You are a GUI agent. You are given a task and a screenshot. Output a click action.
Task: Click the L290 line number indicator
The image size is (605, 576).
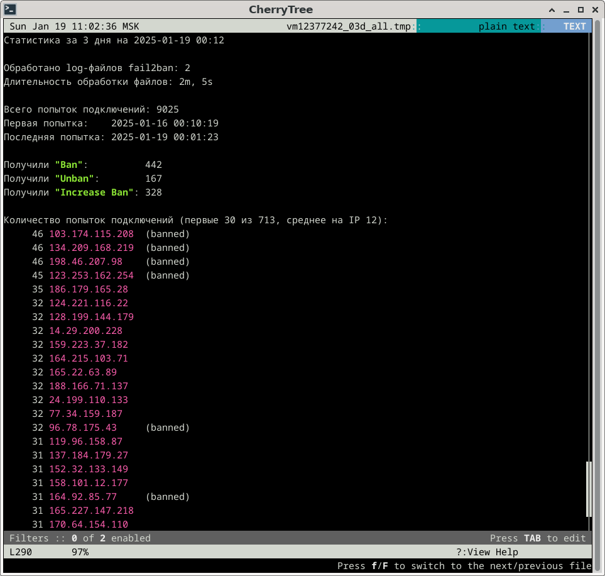pyautogui.click(x=21, y=552)
